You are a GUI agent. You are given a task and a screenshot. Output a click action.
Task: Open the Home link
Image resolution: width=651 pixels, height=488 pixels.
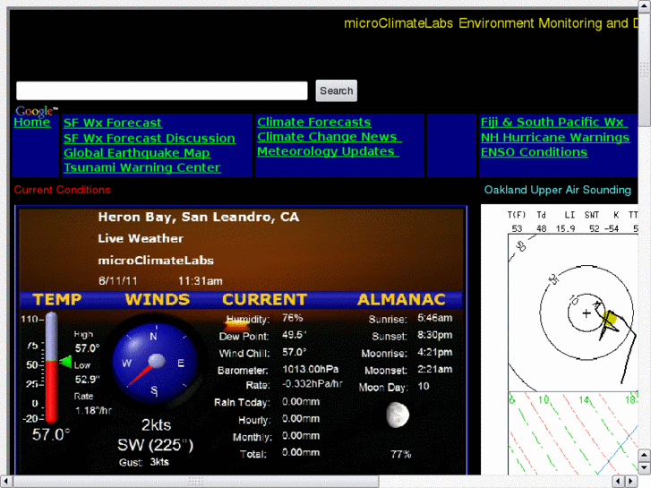click(32, 122)
